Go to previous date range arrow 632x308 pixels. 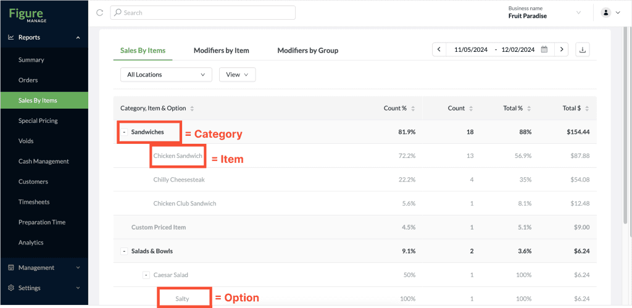439,49
